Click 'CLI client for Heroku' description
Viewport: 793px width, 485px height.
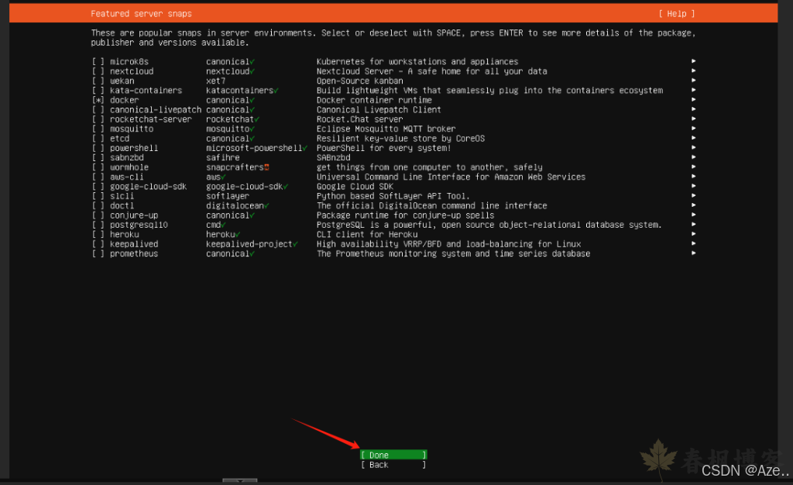(x=367, y=235)
